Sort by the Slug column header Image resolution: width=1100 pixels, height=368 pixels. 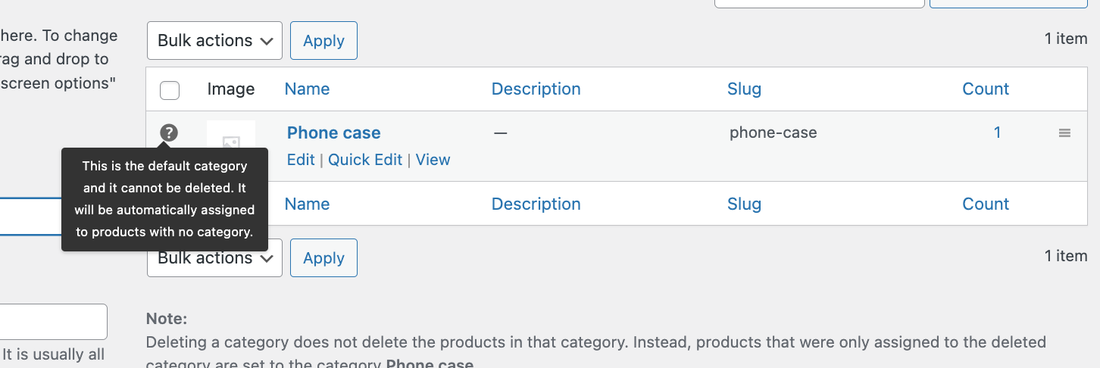744,89
